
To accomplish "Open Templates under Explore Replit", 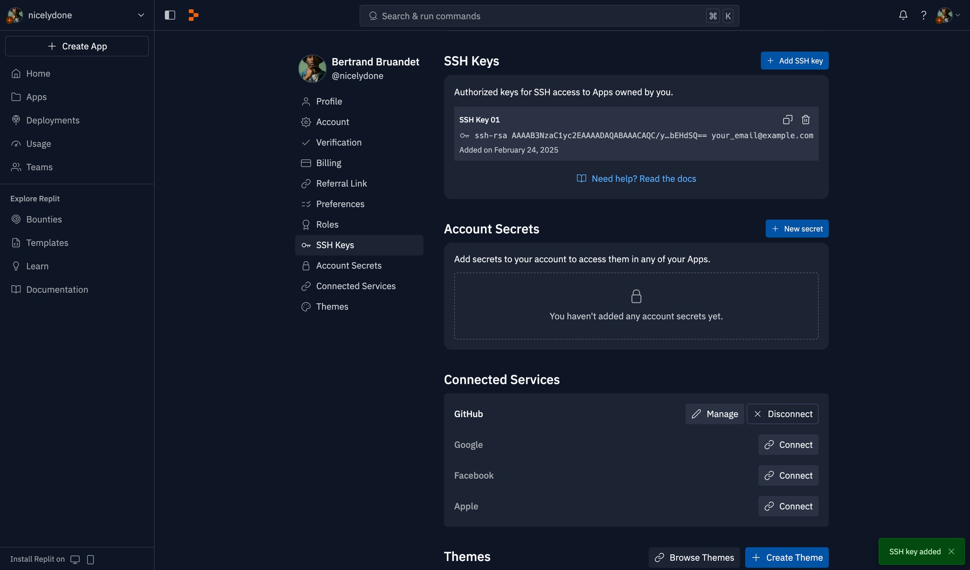I will [x=77, y=243].
